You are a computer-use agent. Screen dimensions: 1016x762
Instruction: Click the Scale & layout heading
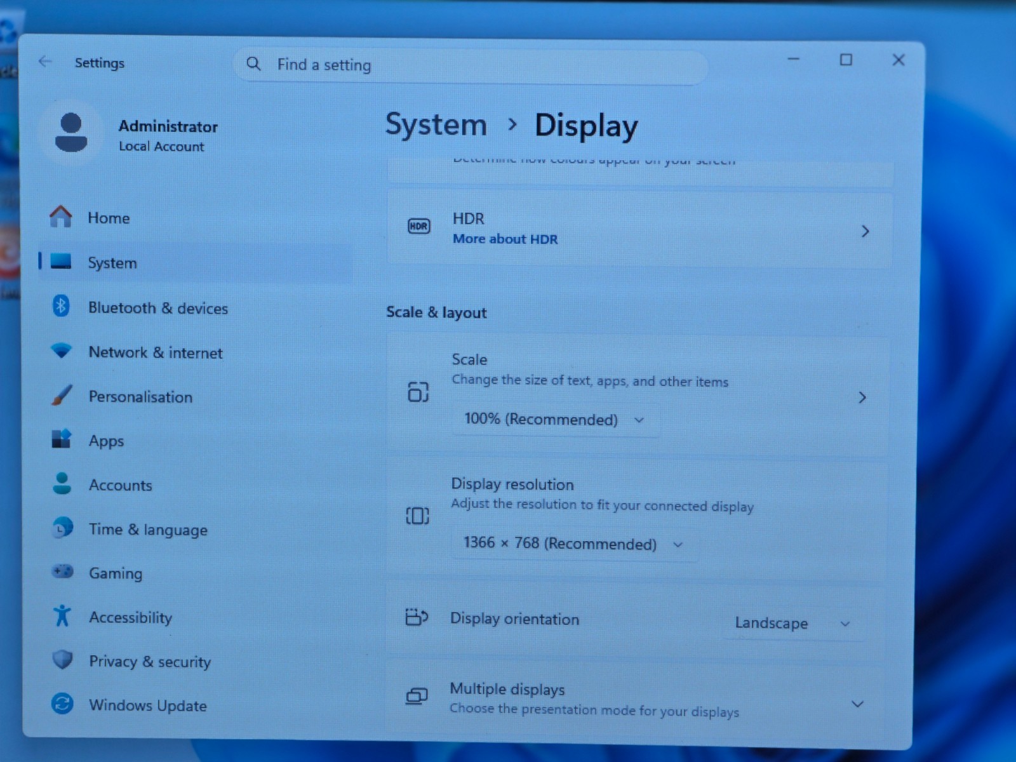click(436, 312)
